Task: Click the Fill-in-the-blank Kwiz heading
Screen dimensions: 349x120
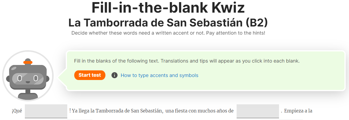Action: tap(168, 8)
